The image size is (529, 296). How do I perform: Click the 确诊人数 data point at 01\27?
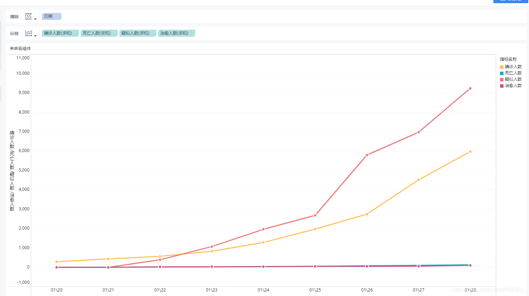(419, 180)
